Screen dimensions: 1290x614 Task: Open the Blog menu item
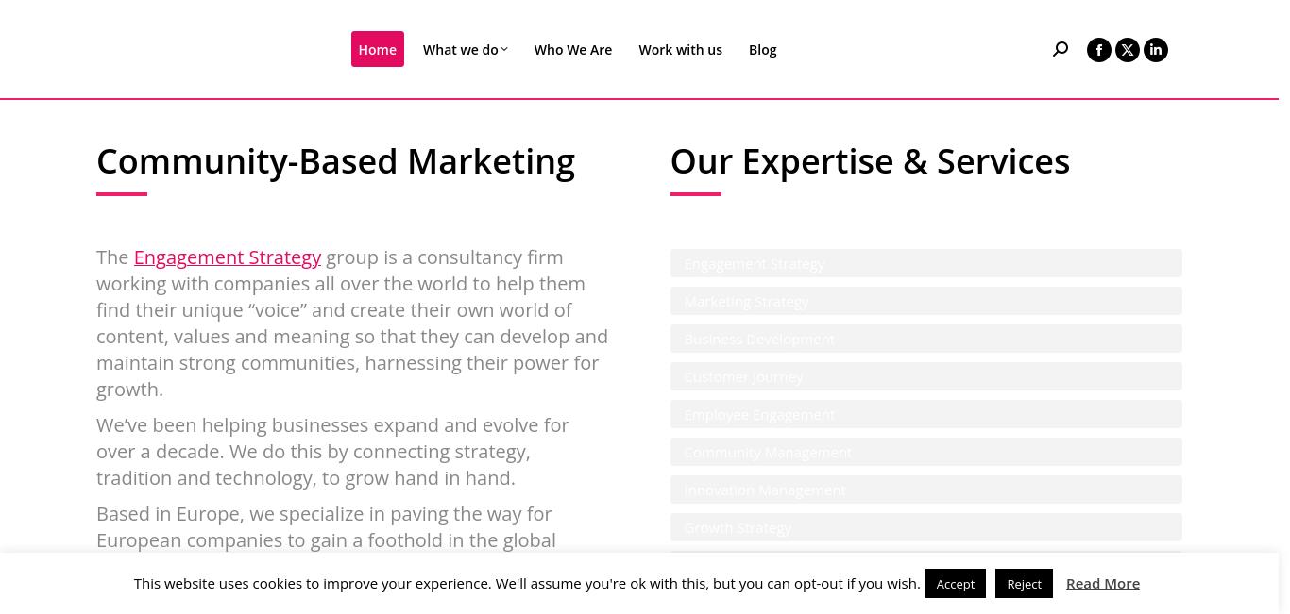coord(763,49)
